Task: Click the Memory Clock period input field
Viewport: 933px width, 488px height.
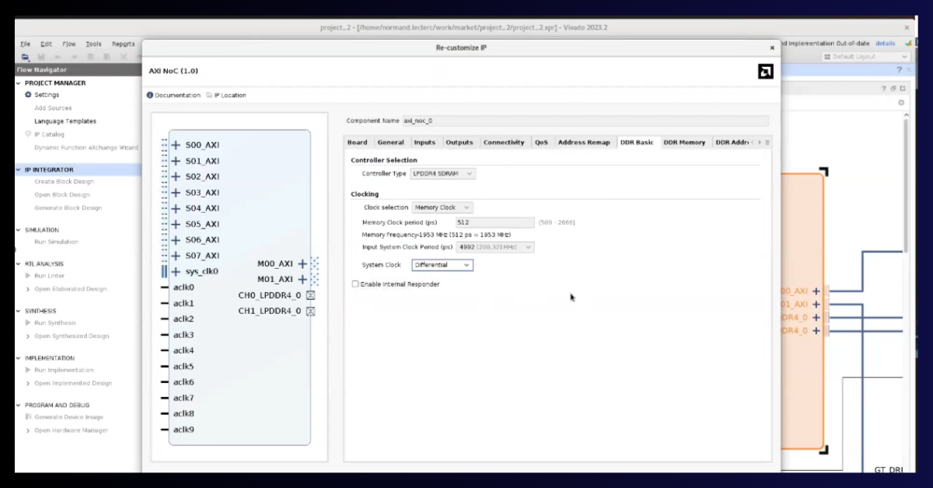Action: (x=494, y=222)
